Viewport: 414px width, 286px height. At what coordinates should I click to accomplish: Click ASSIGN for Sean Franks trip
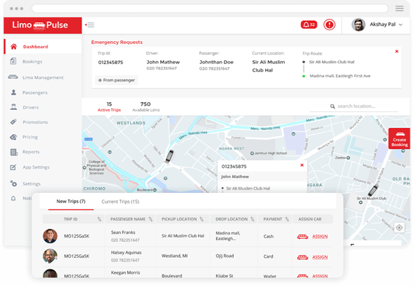[x=320, y=236]
